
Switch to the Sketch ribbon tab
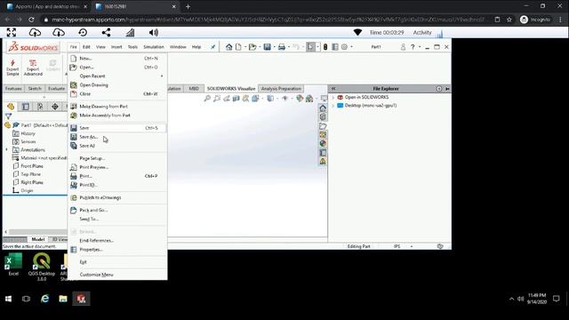click(35, 89)
